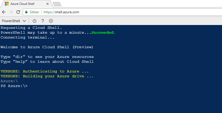Screen dimensions: 222x113
Task: Go back with the browser back arrow
Action: point(4,12)
